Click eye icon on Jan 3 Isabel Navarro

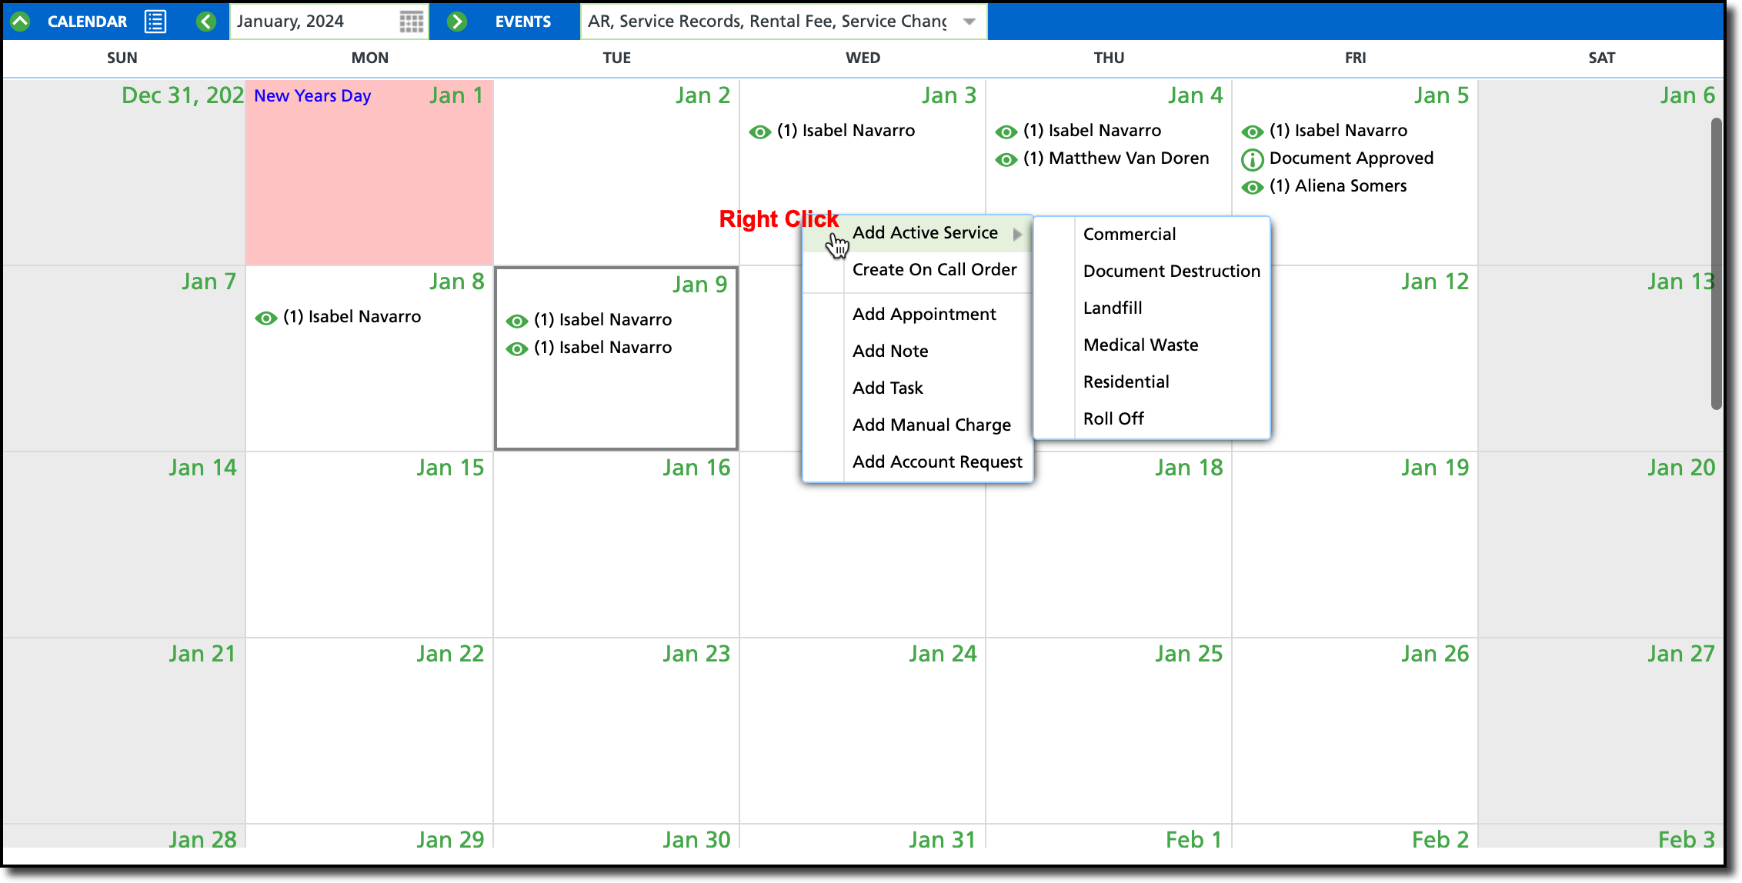pyautogui.click(x=760, y=132)
